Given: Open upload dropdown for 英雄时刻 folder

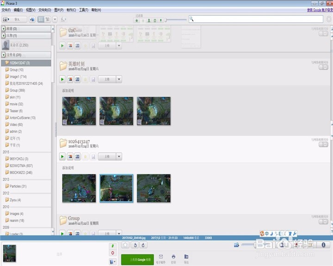Looking at the screenshot, I should tap(119, 79).
